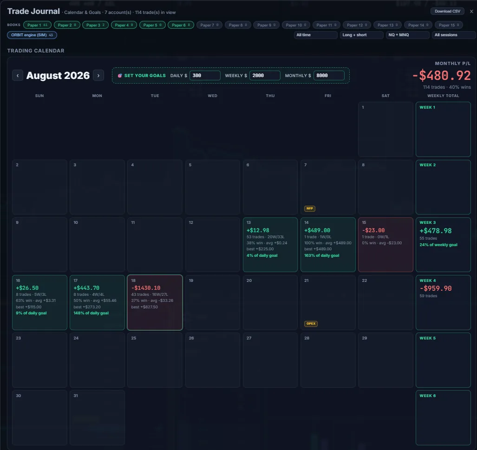
Task: Enable the Paper 12 book chip
Action: pyautogui.click(x=357, y=25)
